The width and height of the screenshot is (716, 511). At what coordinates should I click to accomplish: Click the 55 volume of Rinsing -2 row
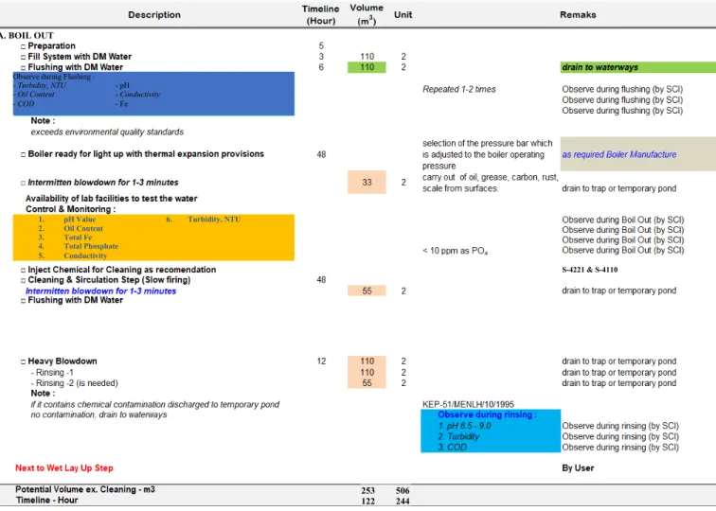(367, 383)
